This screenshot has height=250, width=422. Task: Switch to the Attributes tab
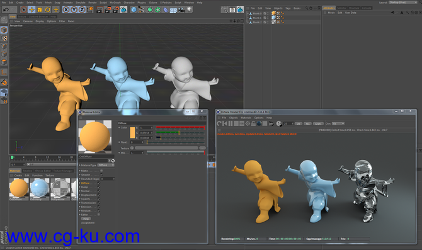pos(329,8)
